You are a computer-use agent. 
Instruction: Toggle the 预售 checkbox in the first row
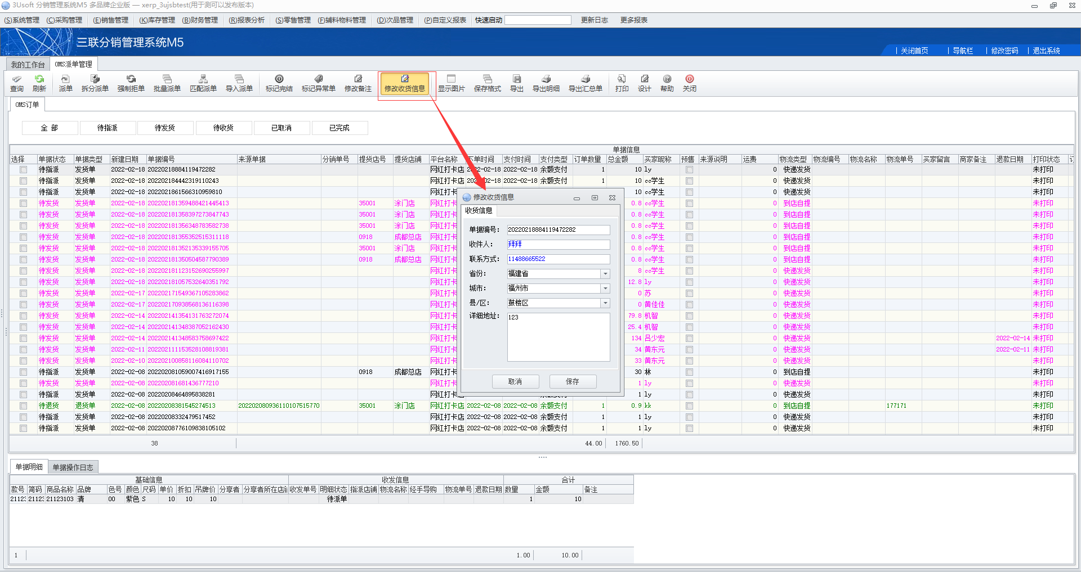coord(689,169)
